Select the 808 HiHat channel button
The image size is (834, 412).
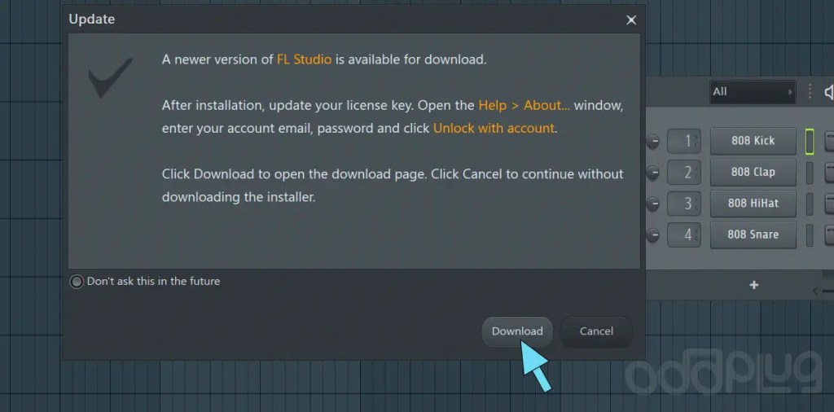pos(753,204)
